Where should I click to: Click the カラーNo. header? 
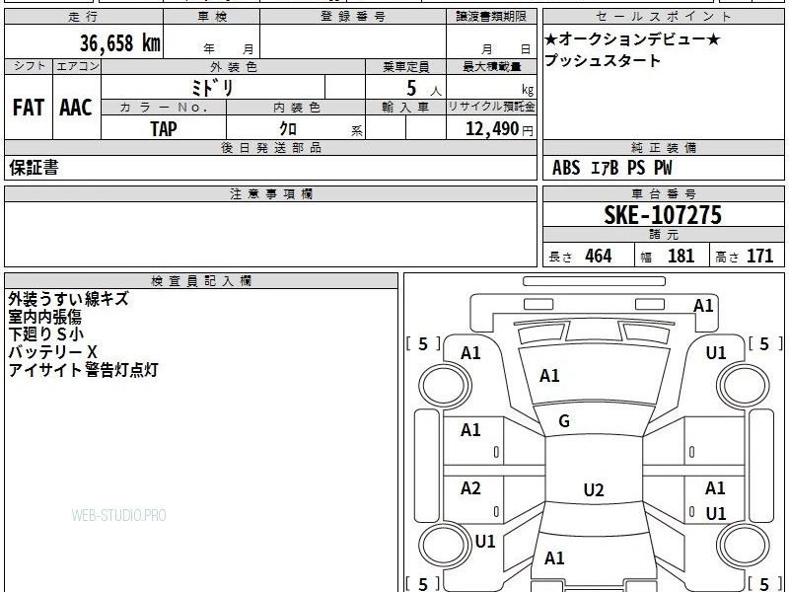164,108
